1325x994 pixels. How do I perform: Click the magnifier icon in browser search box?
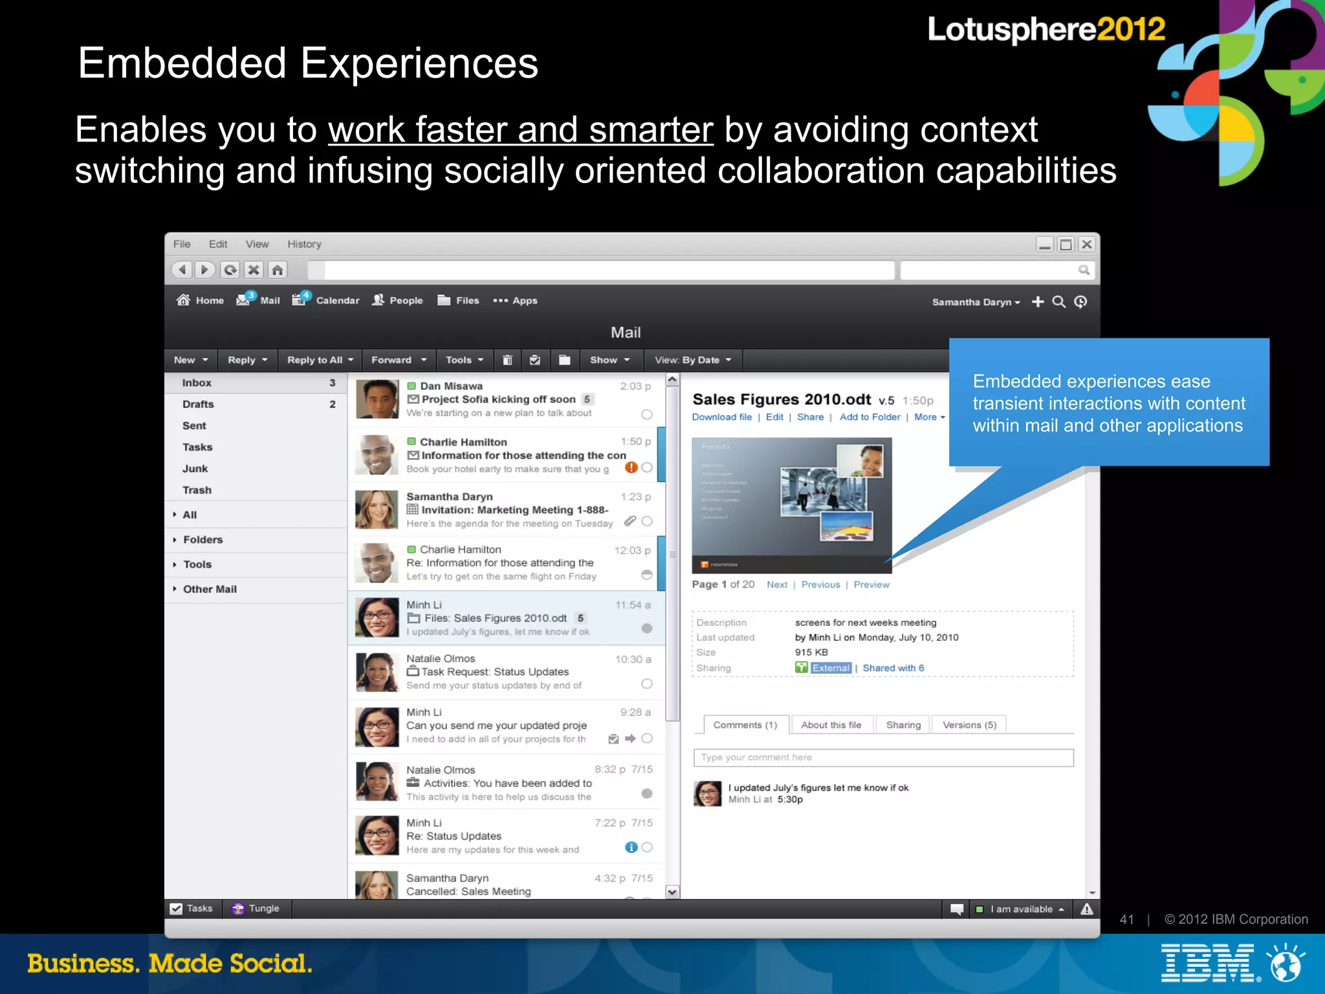[x=1084, y=270]
